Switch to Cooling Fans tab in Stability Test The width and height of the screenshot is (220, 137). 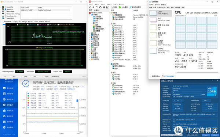tap(16, 22)
